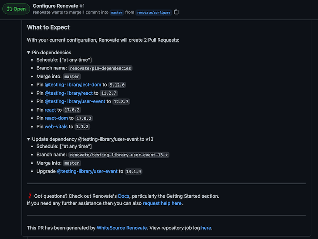Open the user-event link in the Upgrade line
Screen dimensions: 318x239
tap(87, 171)
